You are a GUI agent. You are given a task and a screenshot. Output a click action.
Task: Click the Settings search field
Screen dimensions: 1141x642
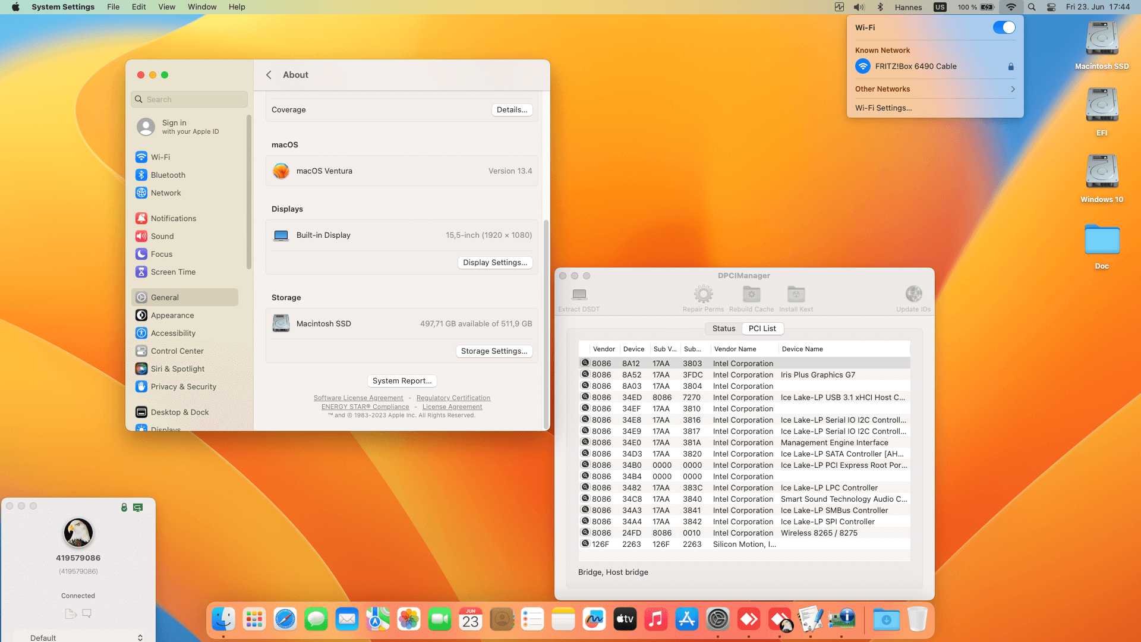tap(189, 99)
